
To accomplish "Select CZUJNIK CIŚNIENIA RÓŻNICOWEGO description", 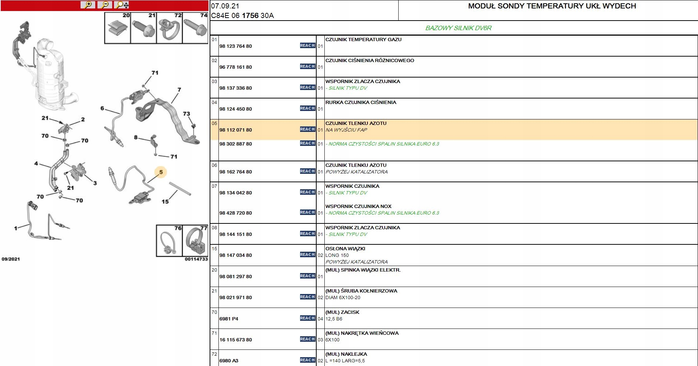I will click(370, 61).
